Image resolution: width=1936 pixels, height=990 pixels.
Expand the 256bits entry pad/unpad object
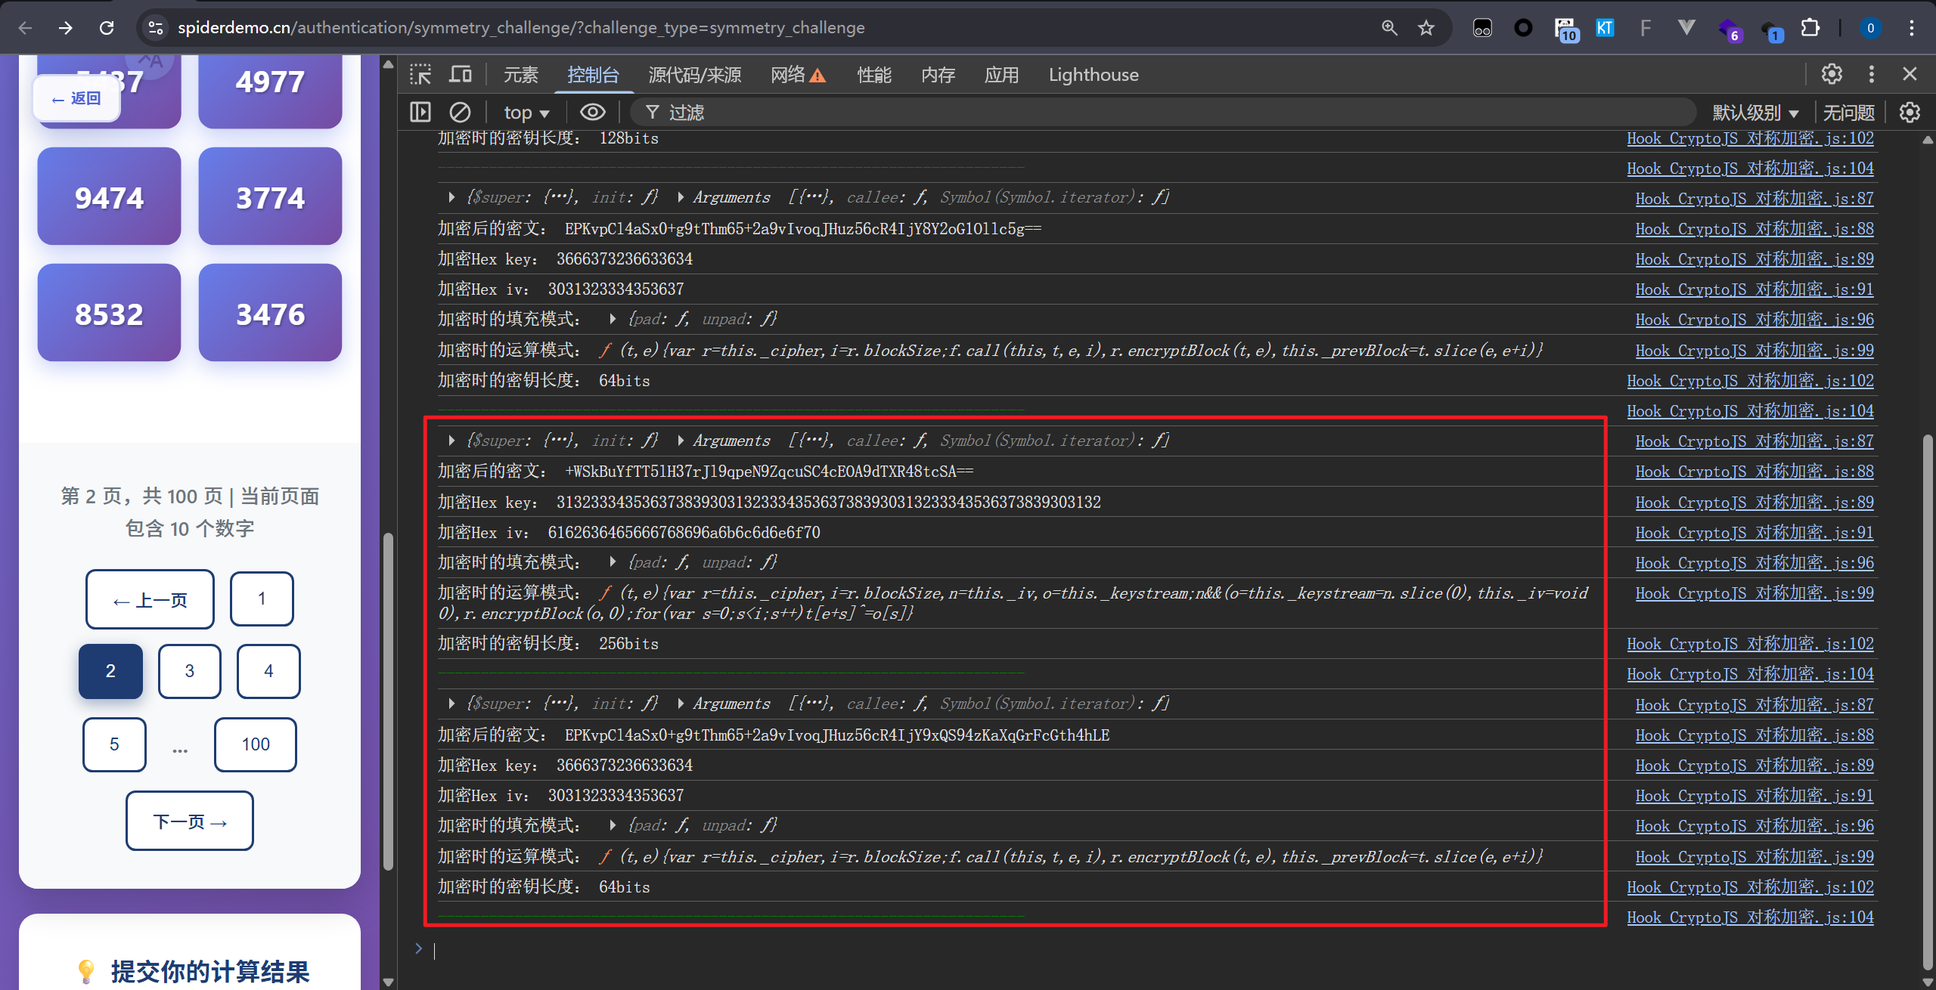point(613,562)
